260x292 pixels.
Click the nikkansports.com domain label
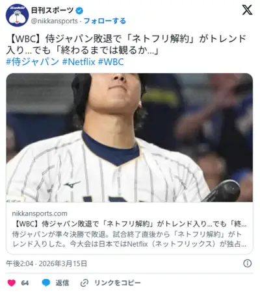click(40, 213)
